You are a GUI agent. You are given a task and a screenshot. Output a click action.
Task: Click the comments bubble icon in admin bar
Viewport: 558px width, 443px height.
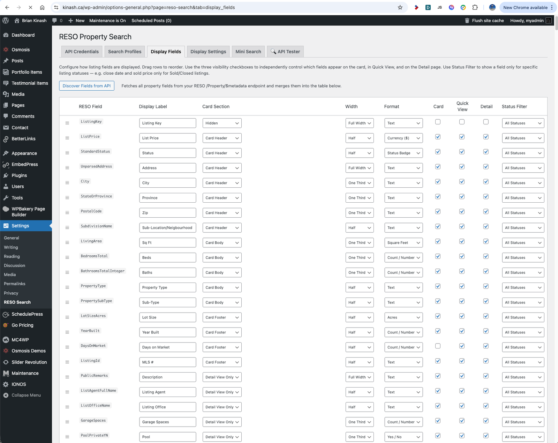(55, 21)
